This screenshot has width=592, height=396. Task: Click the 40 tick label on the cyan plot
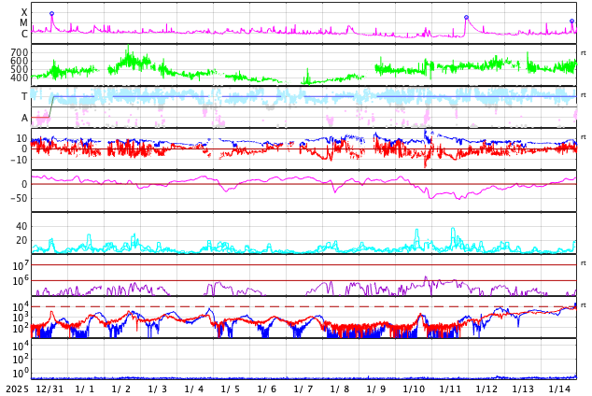(x=21, y=227)
